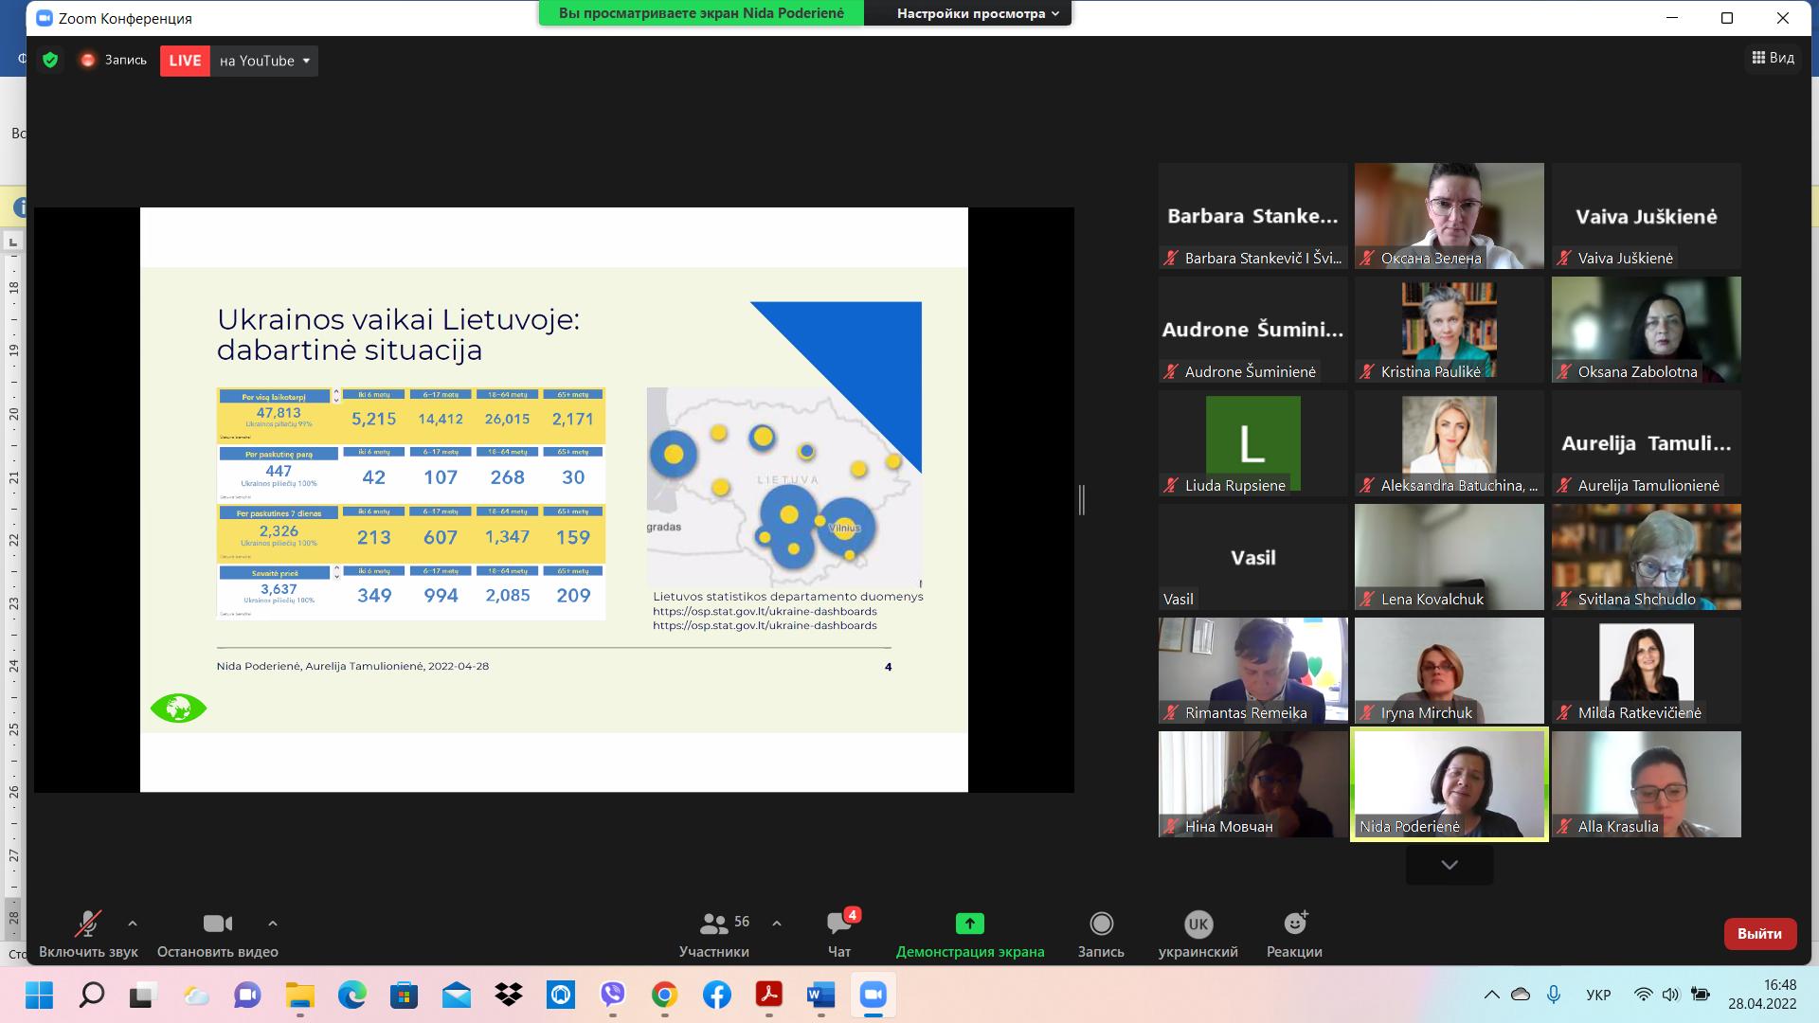Click the green Share Screen icon

[969, 924]
